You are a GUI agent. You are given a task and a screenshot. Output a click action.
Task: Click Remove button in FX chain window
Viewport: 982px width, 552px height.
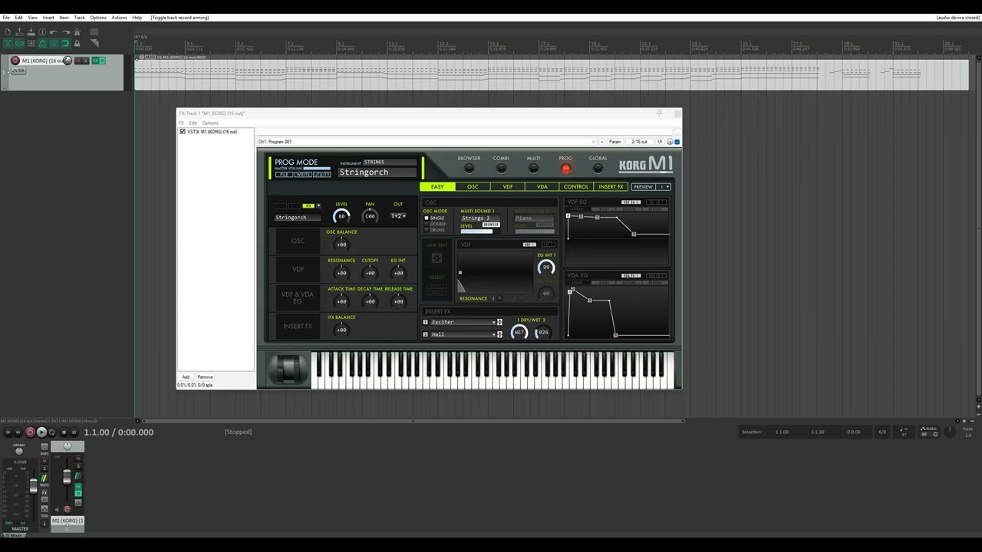point(205,376)
